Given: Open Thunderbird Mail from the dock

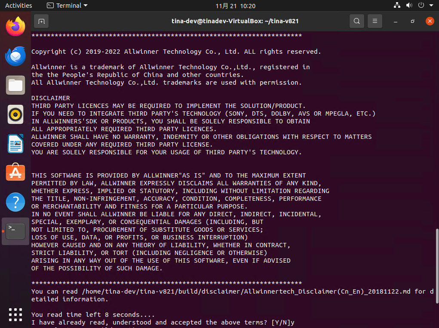Looking at the screenshot, I should pyautogui.click(x=15, y=56).
